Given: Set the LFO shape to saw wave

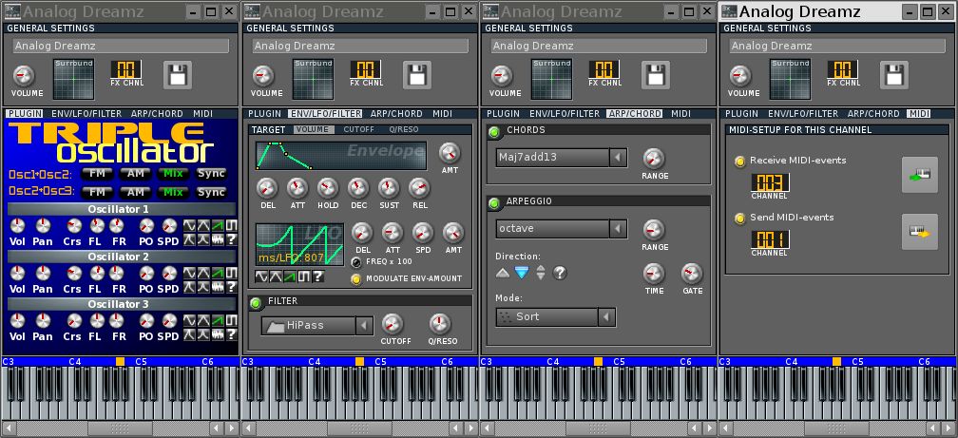Looking at the screenshot, I should pos(290,276).
